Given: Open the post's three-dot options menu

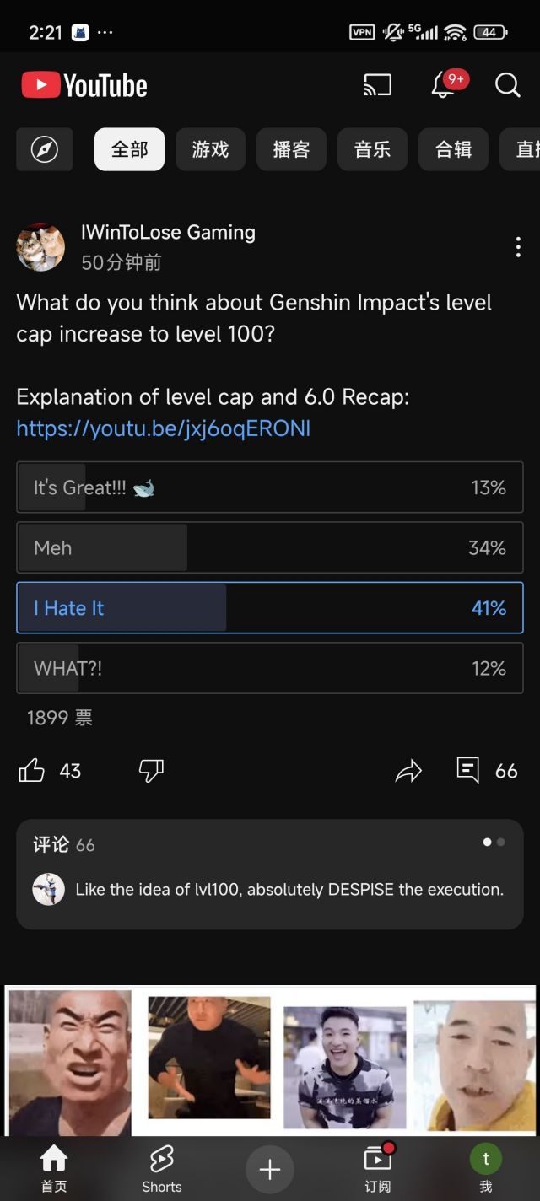Looking at the screenshot, I should click(x=518, y=247).
